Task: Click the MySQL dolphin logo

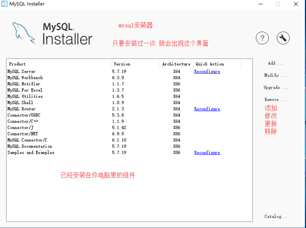Action: coord(24,33)
